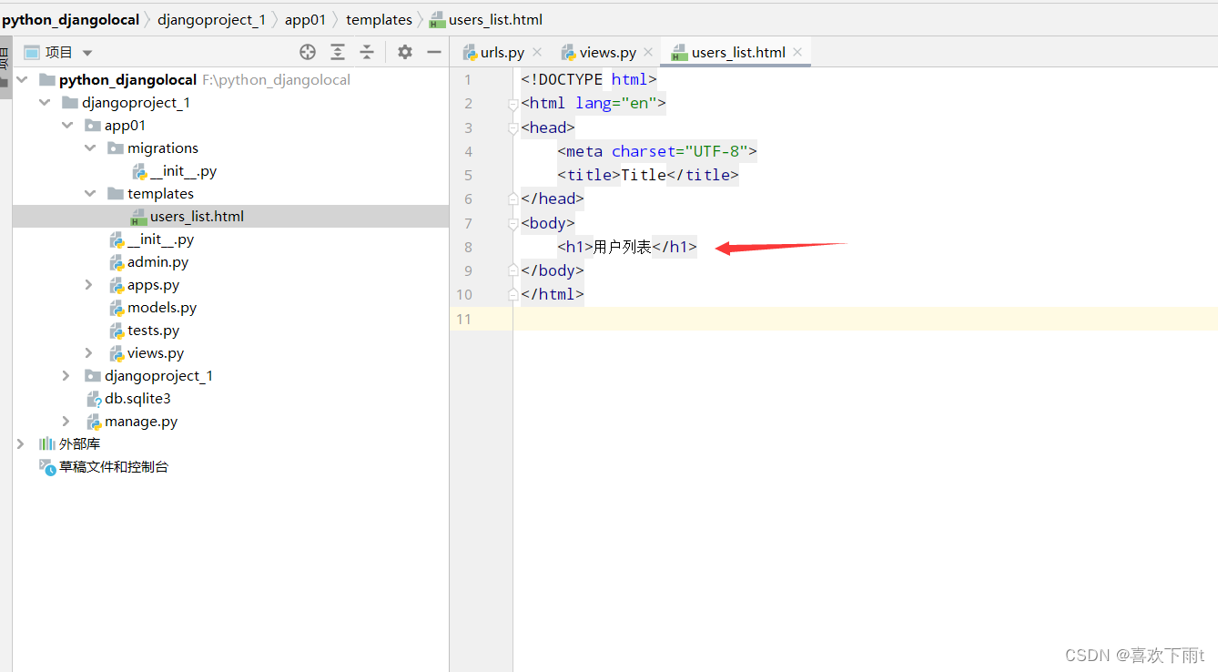This screenshot has height=672, width=1218.
Task: Click the manage.py Python file icon
Action: pos(94,422)
